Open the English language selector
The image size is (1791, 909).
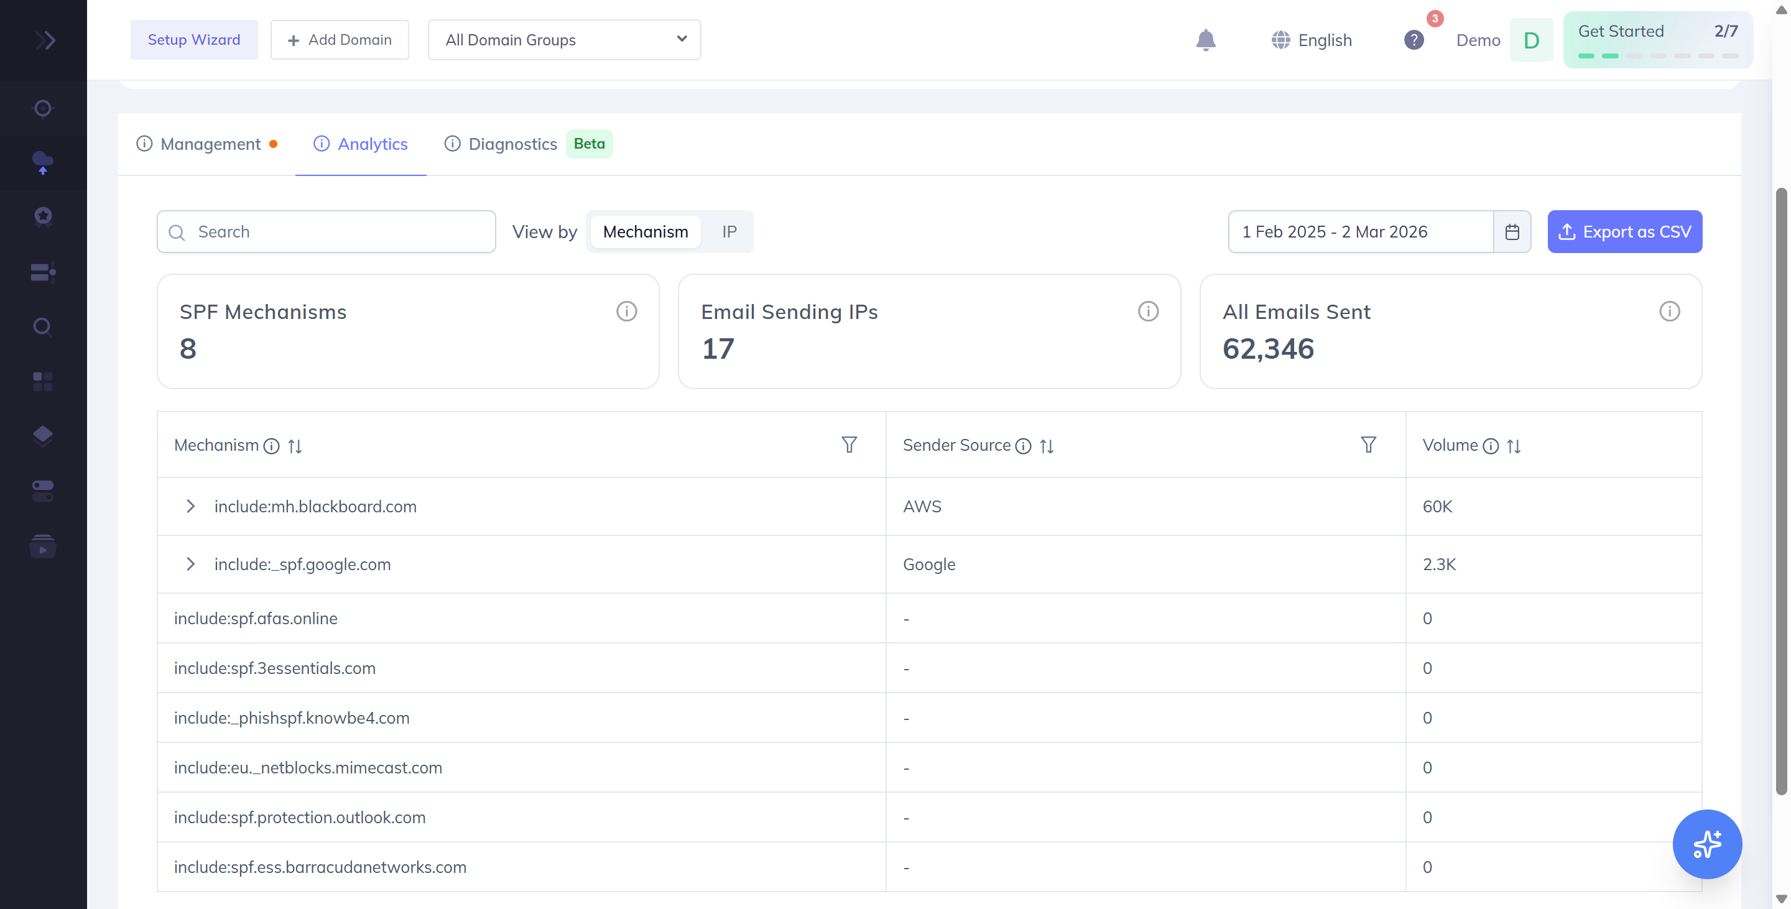(x=1312, y=40)
